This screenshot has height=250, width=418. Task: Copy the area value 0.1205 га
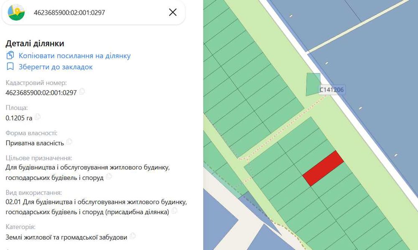point(38,117)
